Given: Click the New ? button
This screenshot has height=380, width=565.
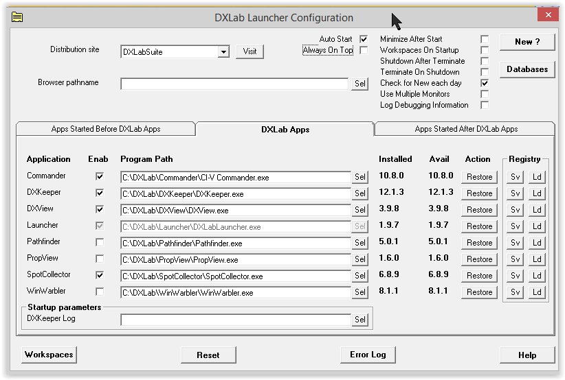Looking at the screenshot, I should coord(527,42).
